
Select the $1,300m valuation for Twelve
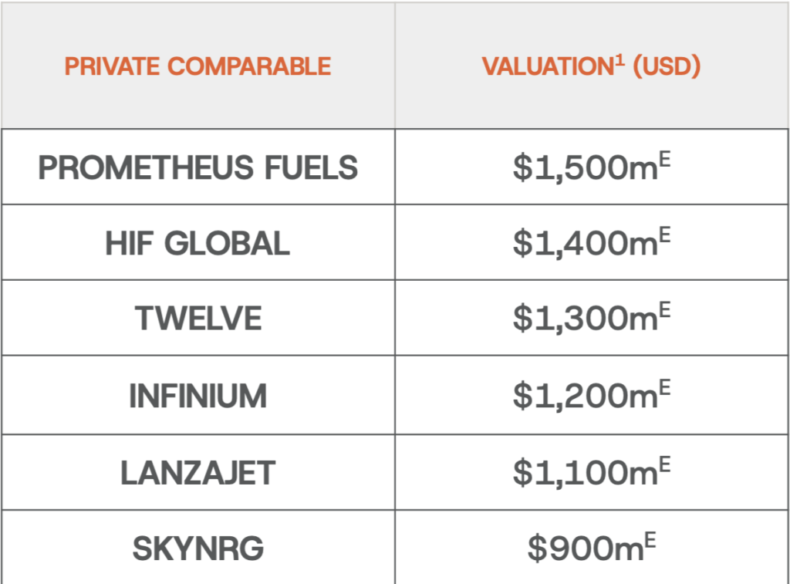[x=584, y=319]
